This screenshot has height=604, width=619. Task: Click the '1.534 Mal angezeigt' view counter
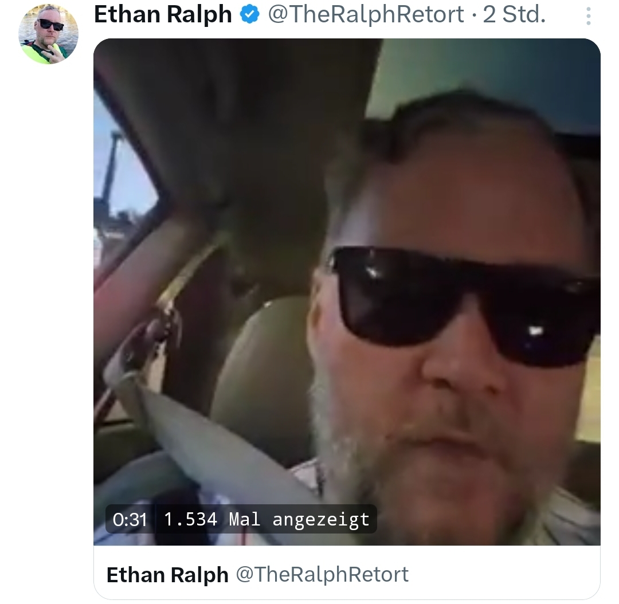(x=267, y=519)
